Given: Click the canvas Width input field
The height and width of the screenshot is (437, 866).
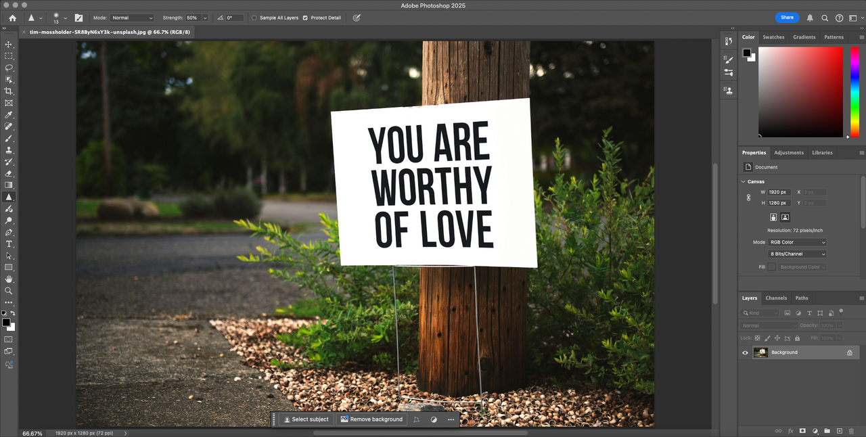Looking at the screenshot, I should coord(779,192).
